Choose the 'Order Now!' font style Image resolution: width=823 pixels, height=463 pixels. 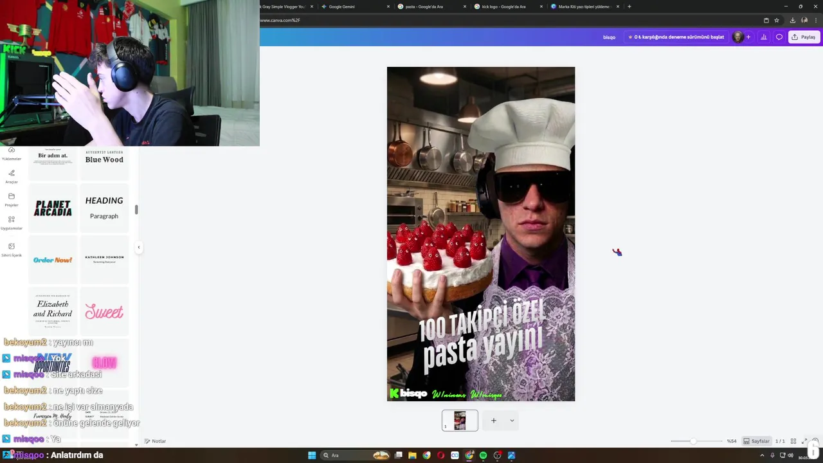[53, 260]
